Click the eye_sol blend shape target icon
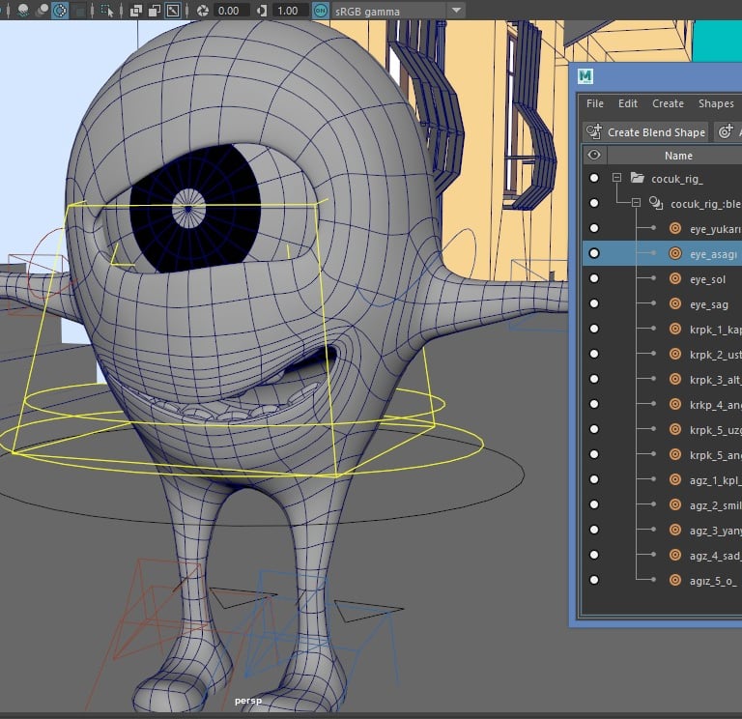Image resolution: width=742 pixels, height=719 pixels. [x=675, y=278]
